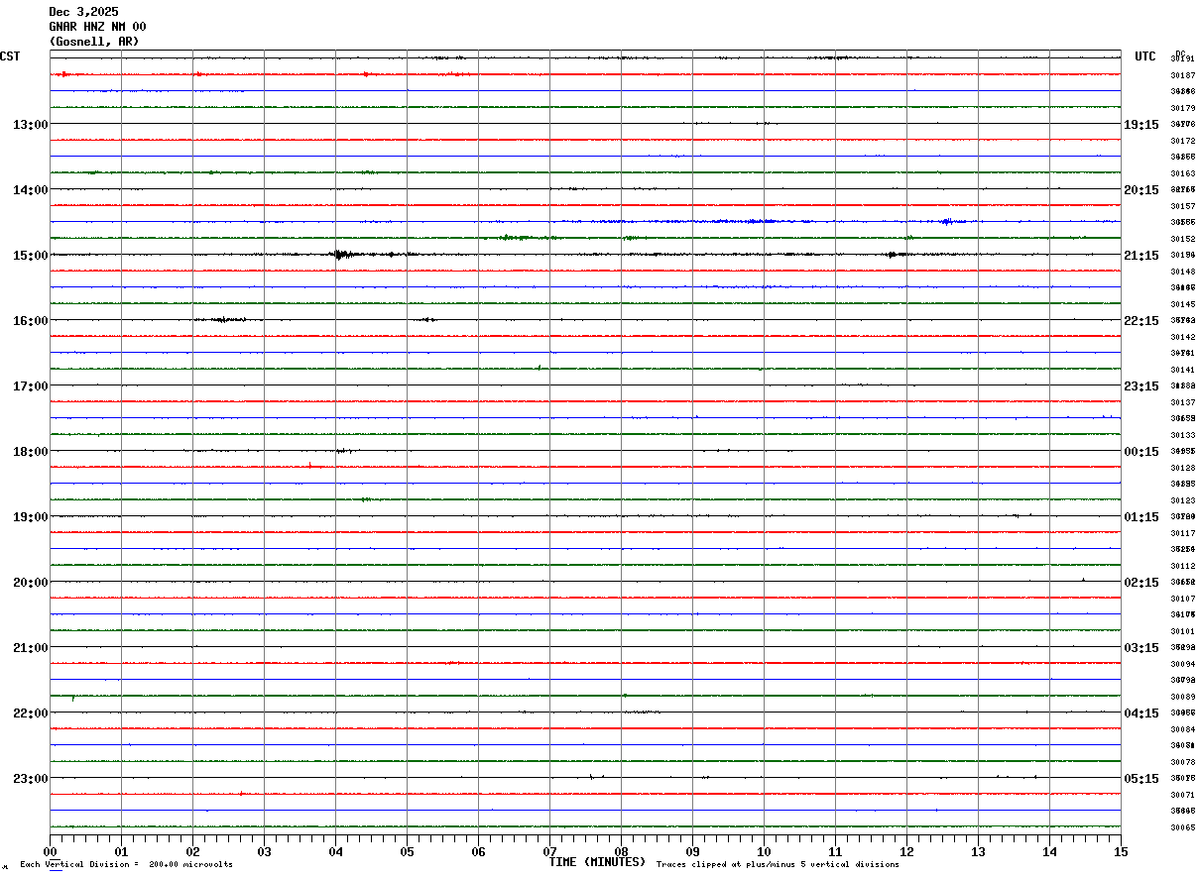Click the 01:15 UTC time label
Viewport: 1200px width, 878px height.
coord(1141,516)
